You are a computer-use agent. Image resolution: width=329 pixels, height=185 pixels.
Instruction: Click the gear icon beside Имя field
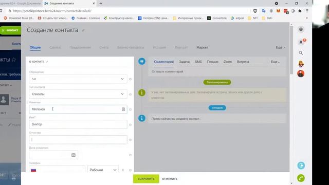coord(130,124)
